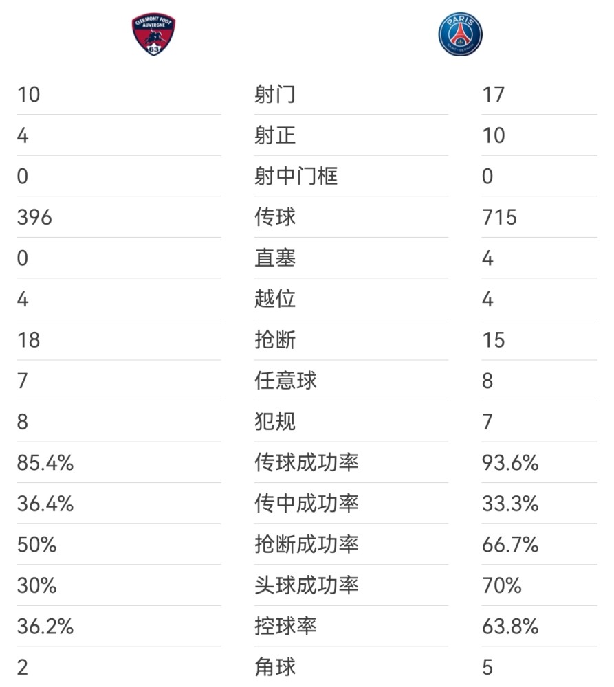This screenshot has height=687, width=614.
Task: Click the 传球 stat label
Action: pyautogui.click(x=275, y=217)
